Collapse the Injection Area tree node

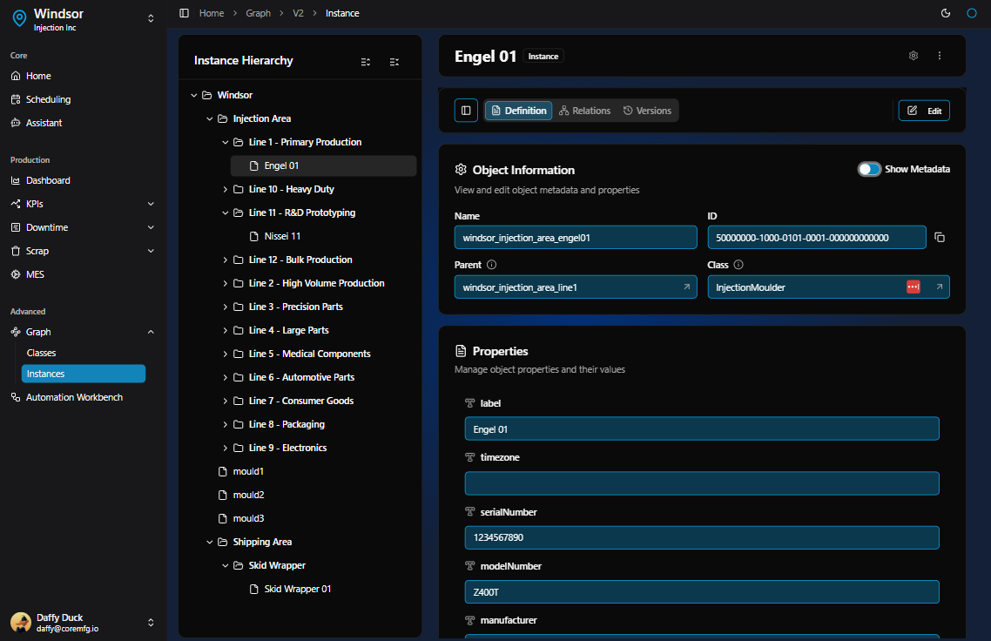coord(210,118)
